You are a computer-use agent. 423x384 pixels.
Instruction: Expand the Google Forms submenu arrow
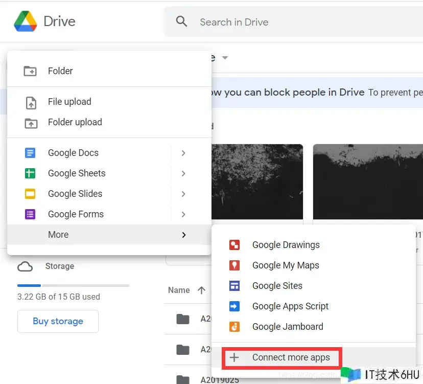(x=183, y=214)
